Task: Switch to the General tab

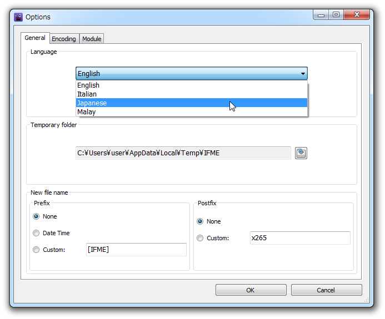Action: coord(35,38)
